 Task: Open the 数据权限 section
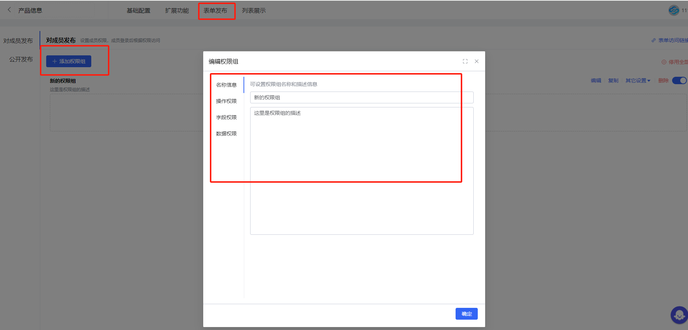[x=226, y=134]
